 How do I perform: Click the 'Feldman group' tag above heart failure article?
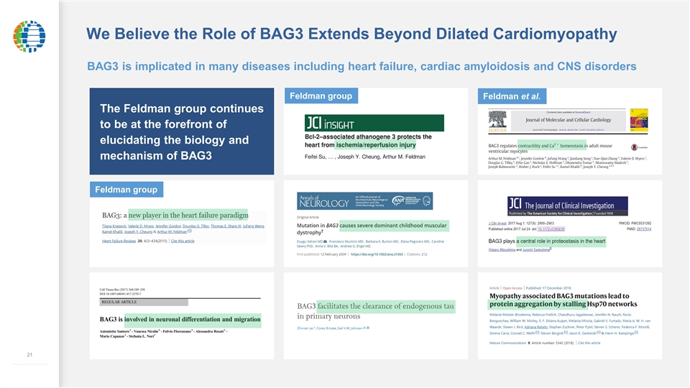pos(124,190)
